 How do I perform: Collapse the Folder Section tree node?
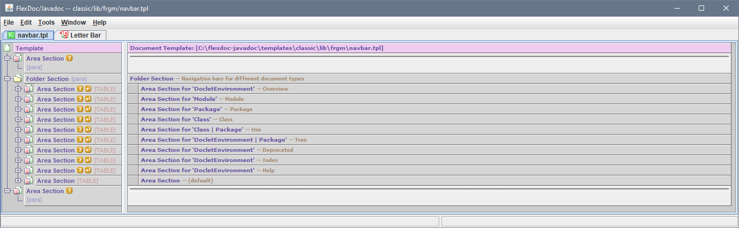pos(8,79)
